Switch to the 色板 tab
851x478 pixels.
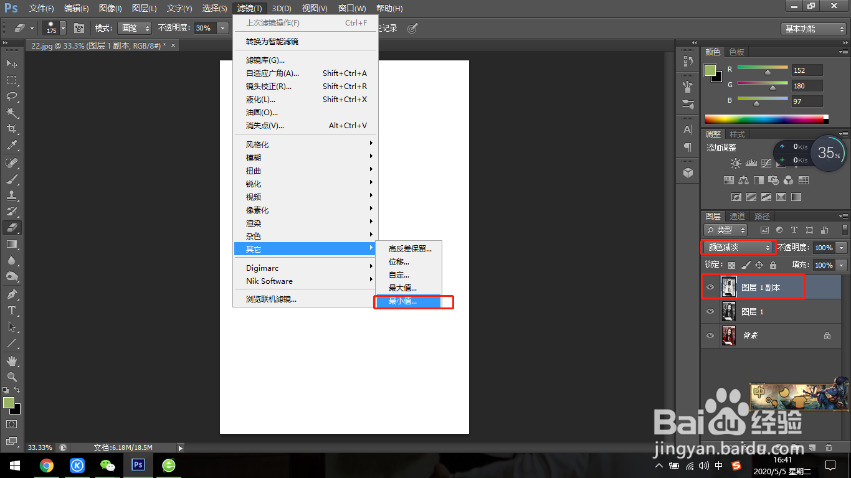click(x=737, y=52)
